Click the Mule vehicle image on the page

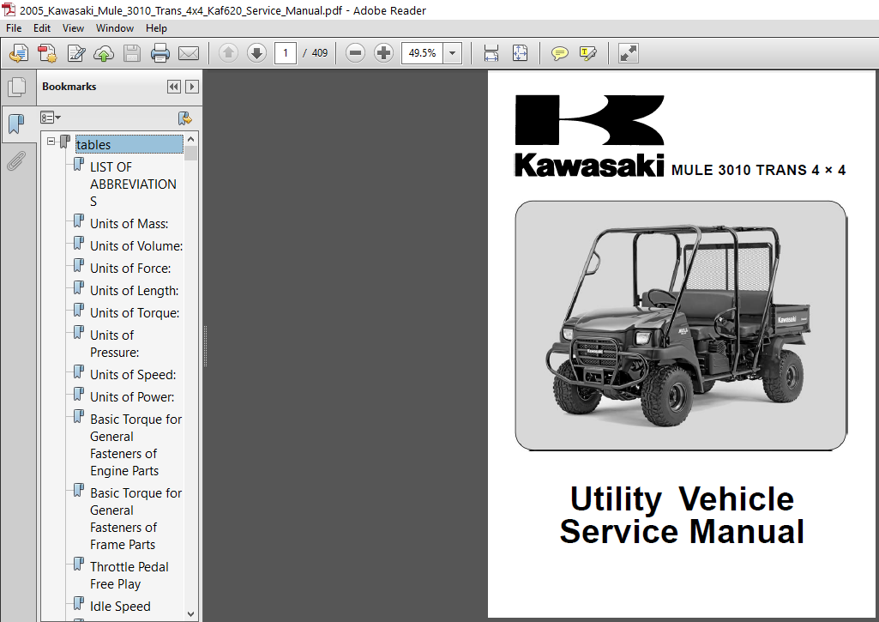pyautogui.click(x=681, y=325)
